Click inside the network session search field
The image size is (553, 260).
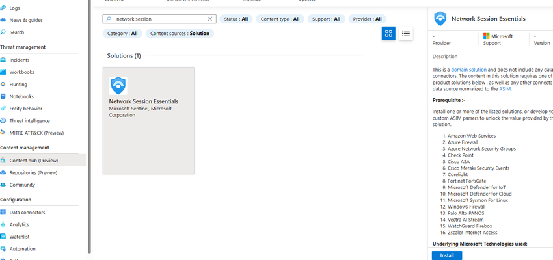click(x=159, y=19)
